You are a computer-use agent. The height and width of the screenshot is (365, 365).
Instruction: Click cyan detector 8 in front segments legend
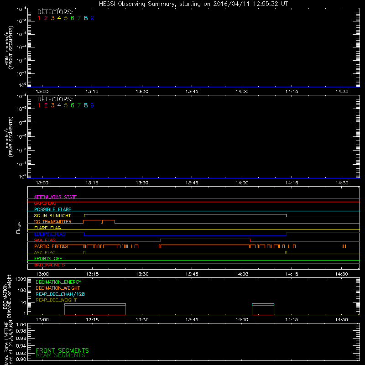86,18
